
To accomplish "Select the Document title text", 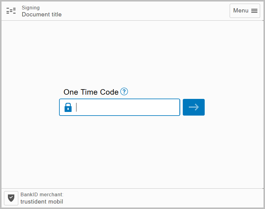I will tap(41, 15).
